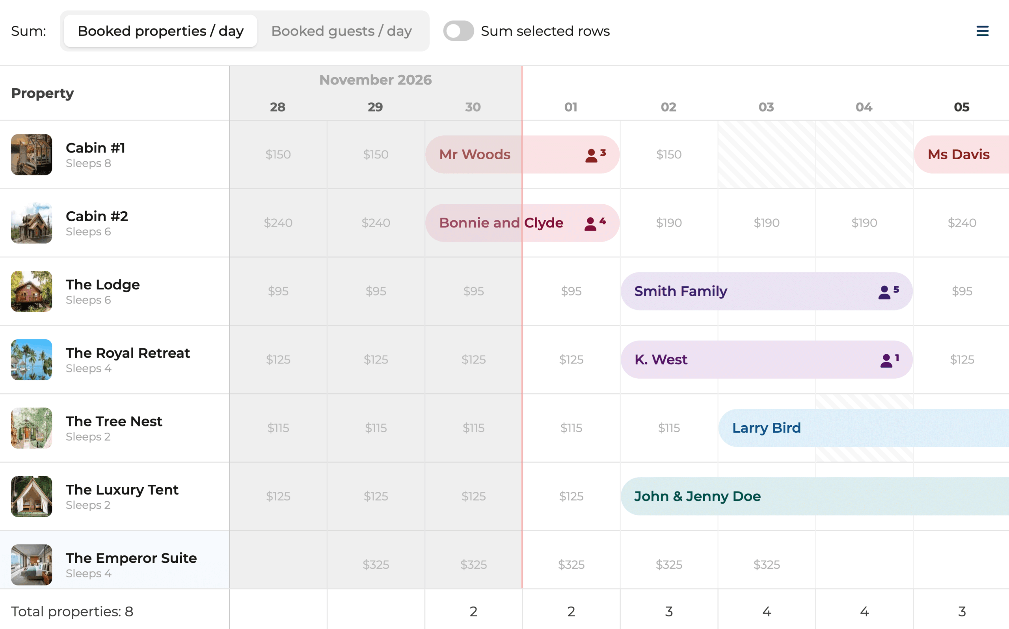This screenshot has height=629, width=1009.
Task: Switch to Booked guests / day
Action: point(341,31)
